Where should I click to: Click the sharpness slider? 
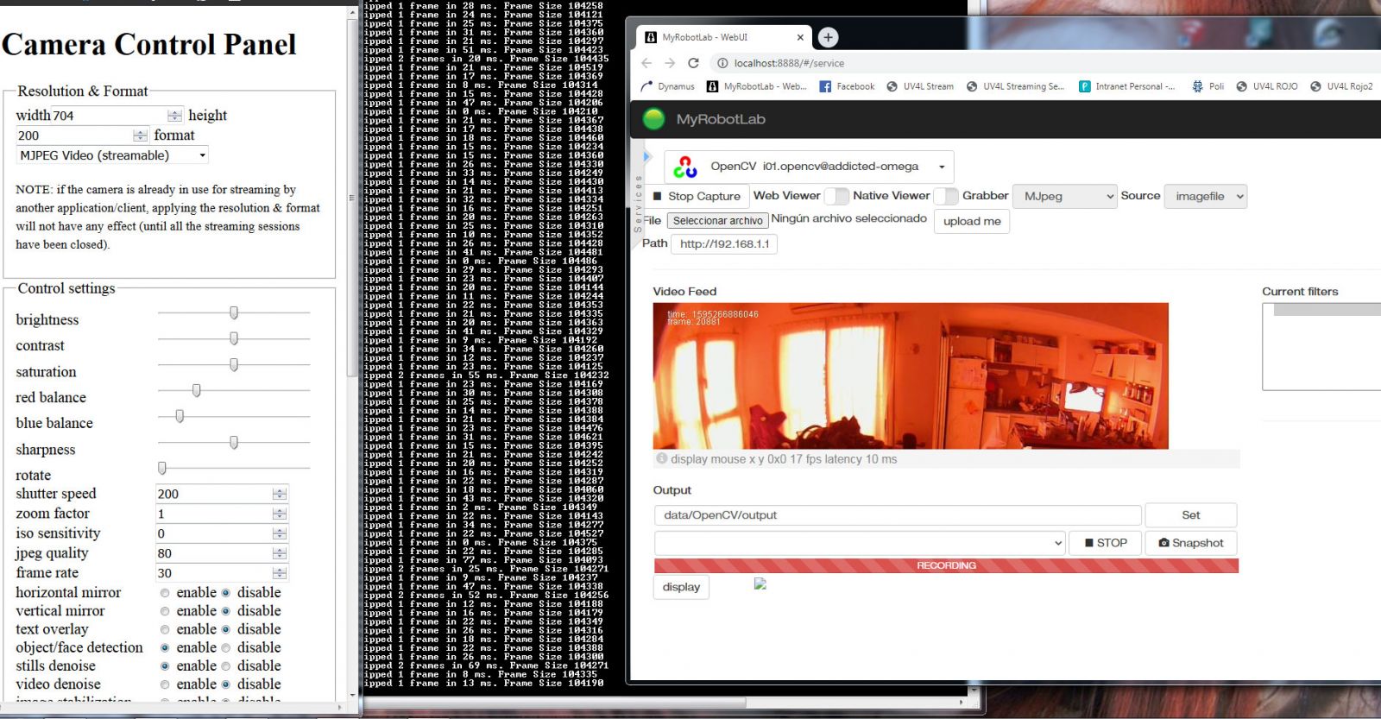(234, 442)
